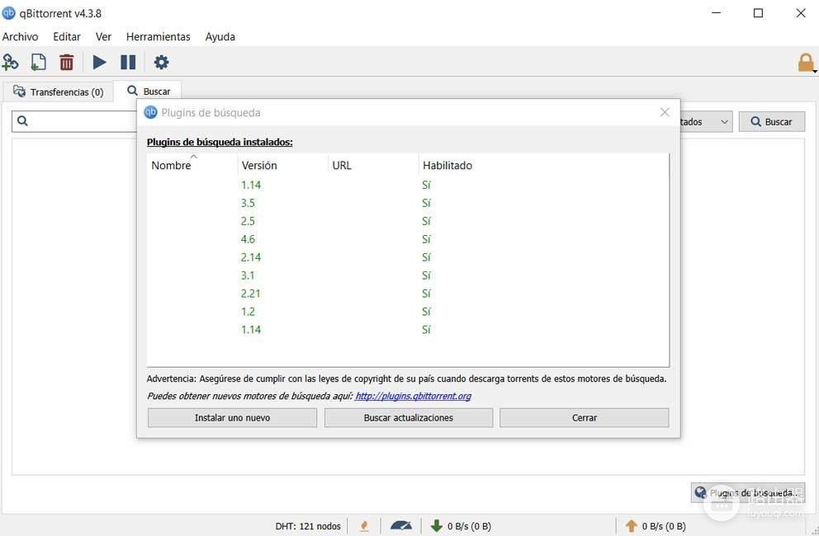Screen dimensions: 819x536
Task: Click the Sí value in the 3.5 row
Action: (426, 203)
